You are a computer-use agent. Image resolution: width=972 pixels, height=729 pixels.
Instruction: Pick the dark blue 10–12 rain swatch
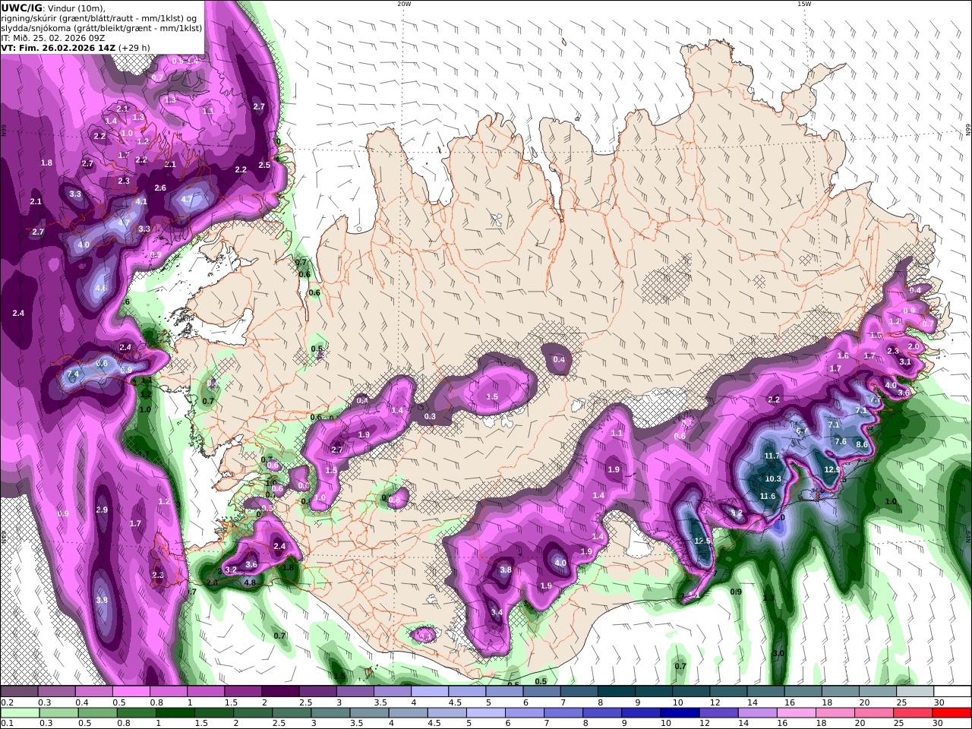click(678, 713)
